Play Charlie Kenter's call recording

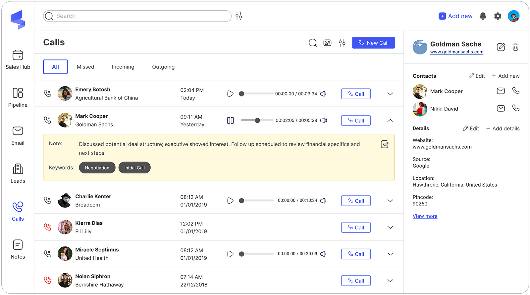[230, 201]
